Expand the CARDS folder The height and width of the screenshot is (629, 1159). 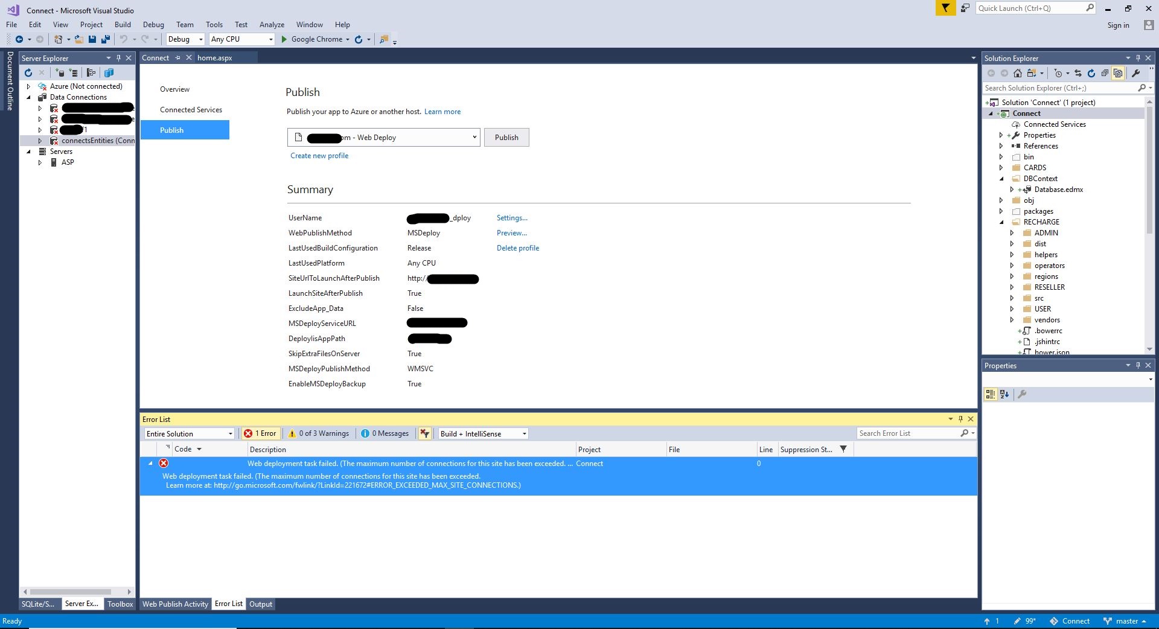(x=1001, y=168)
